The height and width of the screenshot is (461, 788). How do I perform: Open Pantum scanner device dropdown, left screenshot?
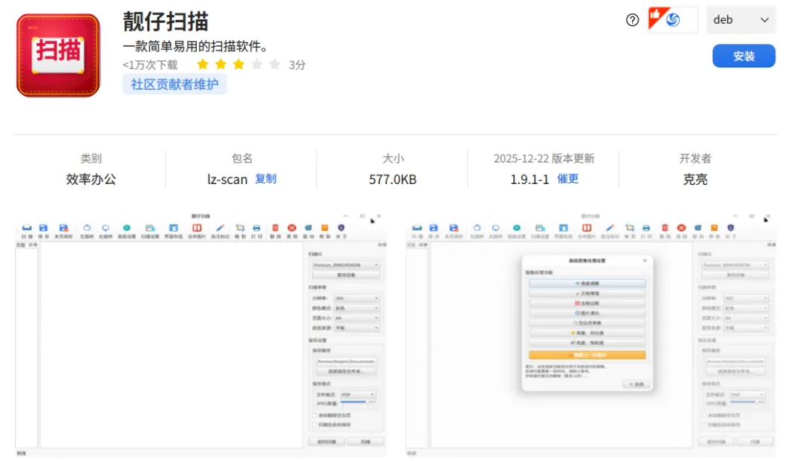coord(346,264)
